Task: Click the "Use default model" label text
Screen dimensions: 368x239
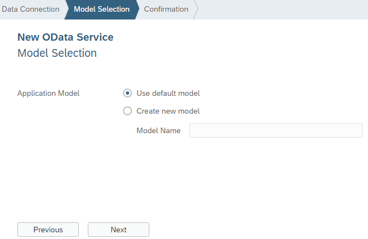Action: click(168, 93)
